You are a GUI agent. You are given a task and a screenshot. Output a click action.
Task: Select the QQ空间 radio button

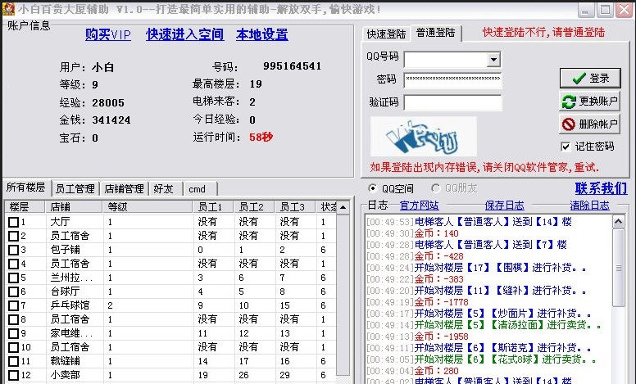(x=372, y=188)
